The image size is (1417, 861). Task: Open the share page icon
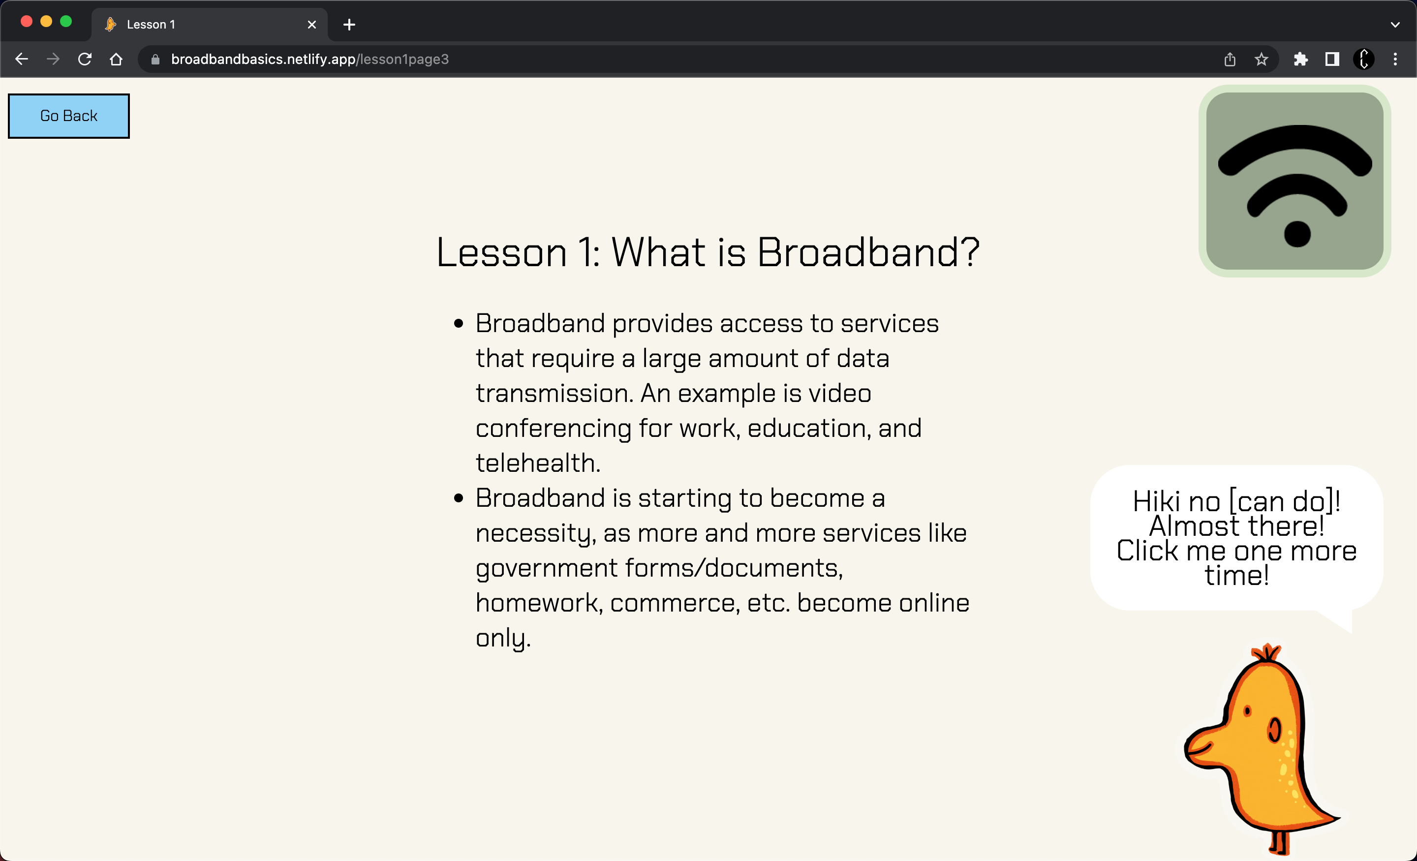[1230, 59]
